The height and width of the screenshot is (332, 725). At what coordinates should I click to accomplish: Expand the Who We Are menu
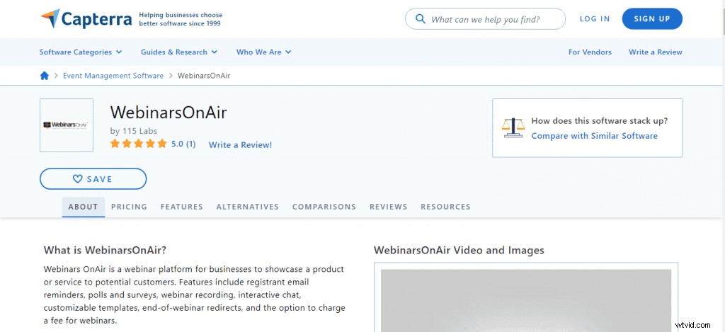(x=263, y=52)
